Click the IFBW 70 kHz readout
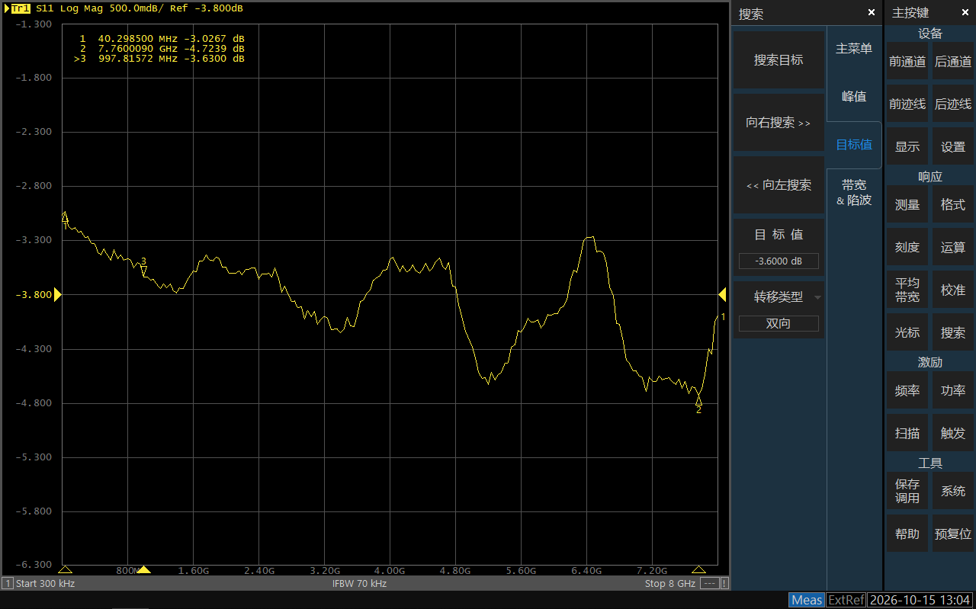 click(x=360, y=584)
